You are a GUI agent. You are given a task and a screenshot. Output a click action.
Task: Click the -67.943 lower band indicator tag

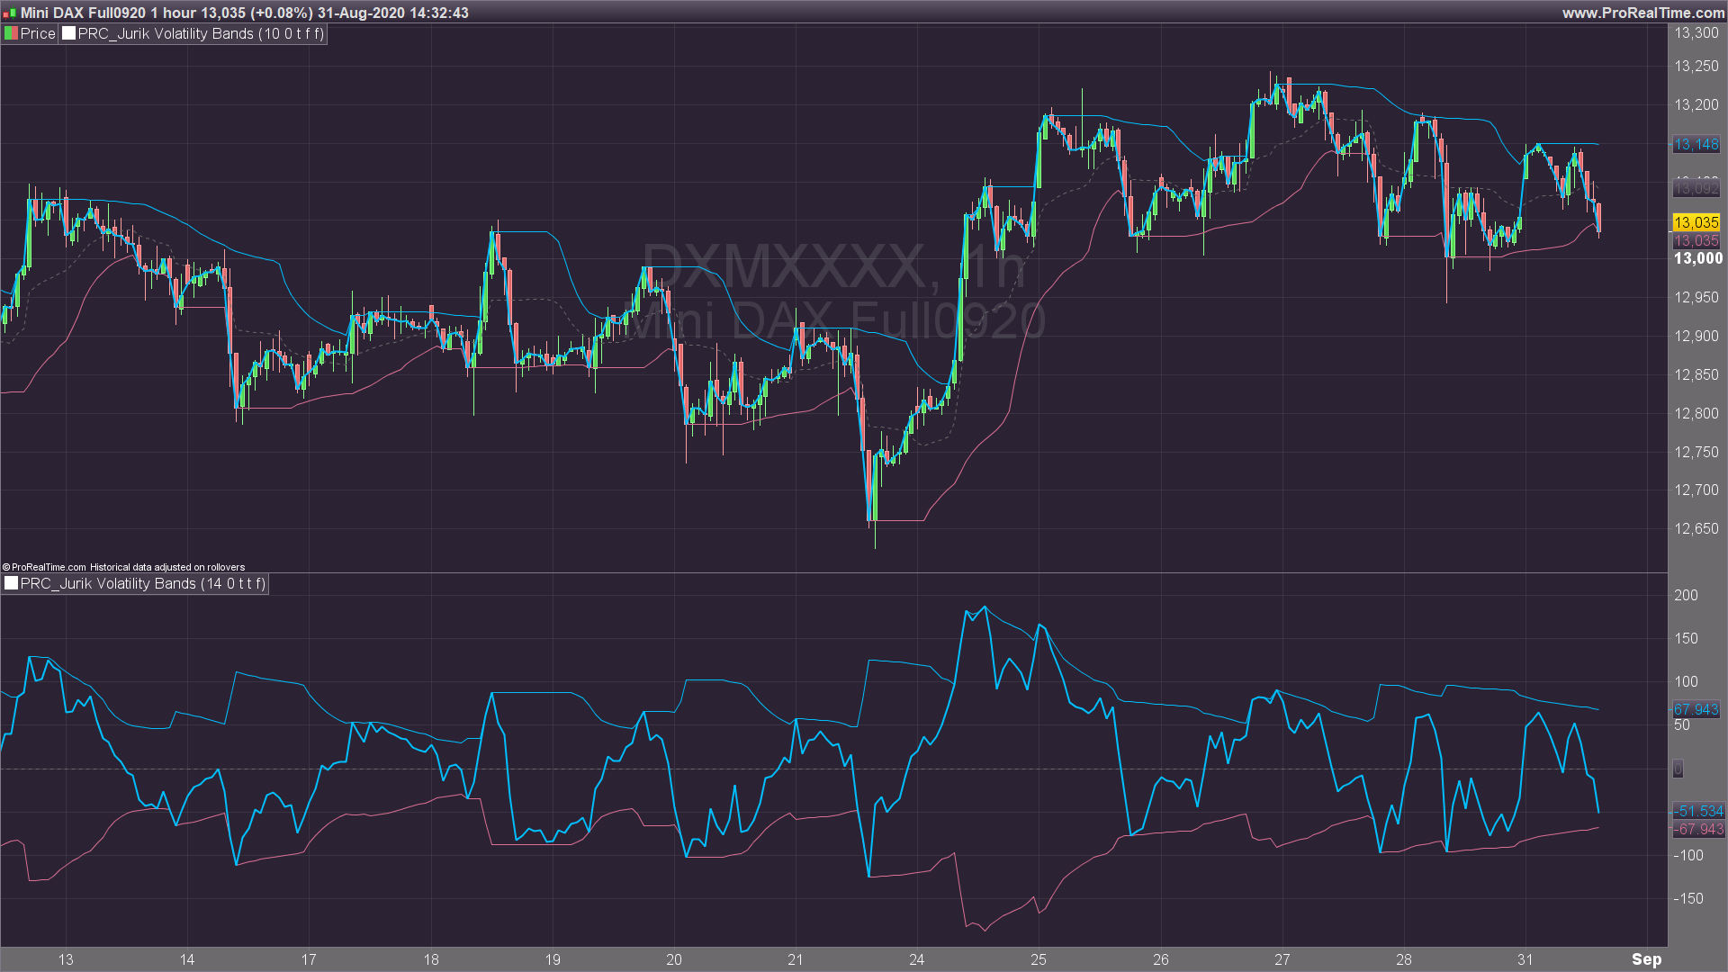point(1697,829)
